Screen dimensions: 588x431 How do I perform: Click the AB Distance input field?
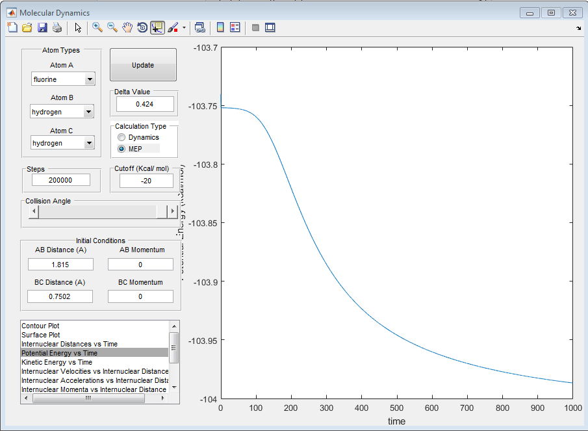point(60,265)
